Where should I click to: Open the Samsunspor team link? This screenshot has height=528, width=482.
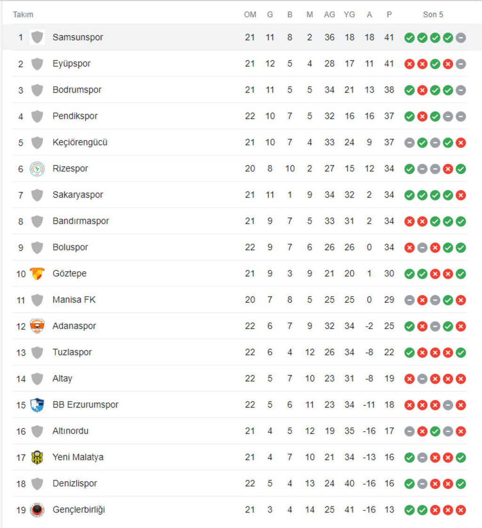point(78,37)
